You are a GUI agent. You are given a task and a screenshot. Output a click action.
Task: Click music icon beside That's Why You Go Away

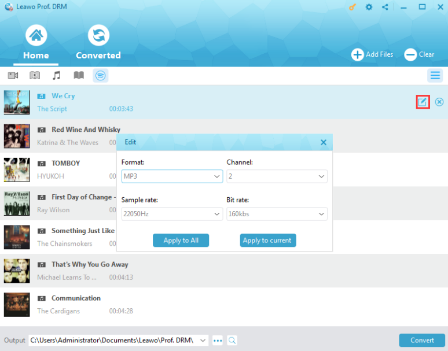(42, 264)
